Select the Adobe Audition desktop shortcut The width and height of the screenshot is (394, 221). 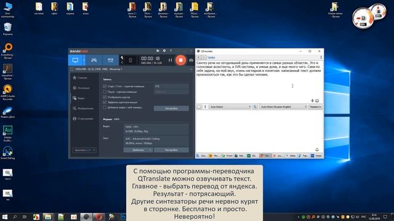pos(7,134)
